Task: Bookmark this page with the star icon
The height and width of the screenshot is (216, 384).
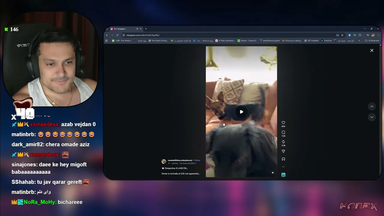Action: coord(342,35)
